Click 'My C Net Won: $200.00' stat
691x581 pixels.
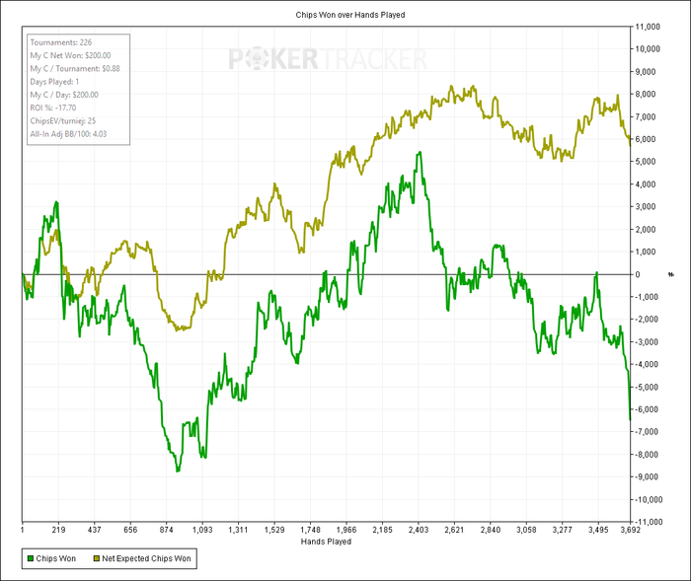click(x=70, y=55)
